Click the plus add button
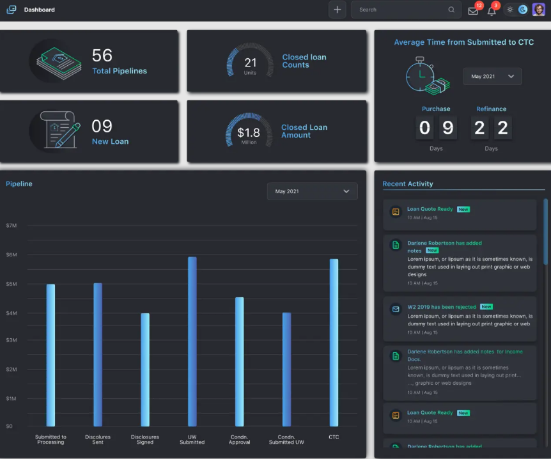Image resolution: width=551 pixels, height=459 pixels. [337, 10]
